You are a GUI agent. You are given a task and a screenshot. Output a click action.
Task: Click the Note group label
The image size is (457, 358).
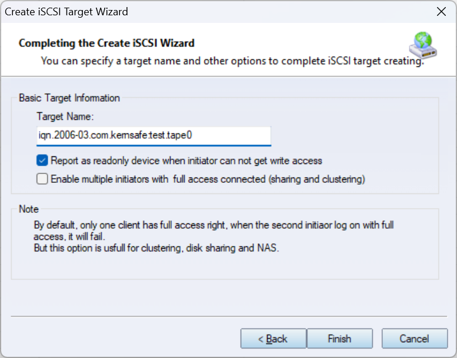click(29, 209)
